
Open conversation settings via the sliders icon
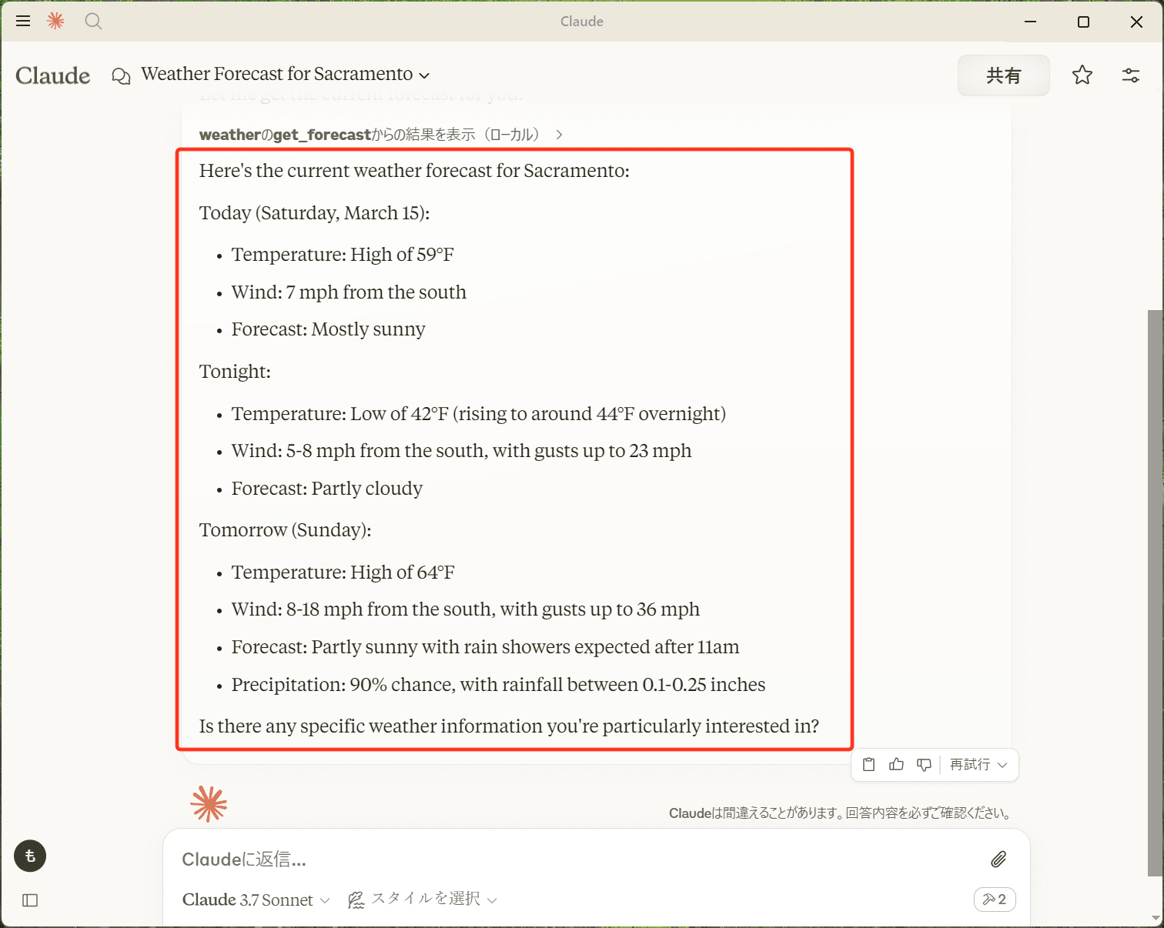pos(1130,75)
